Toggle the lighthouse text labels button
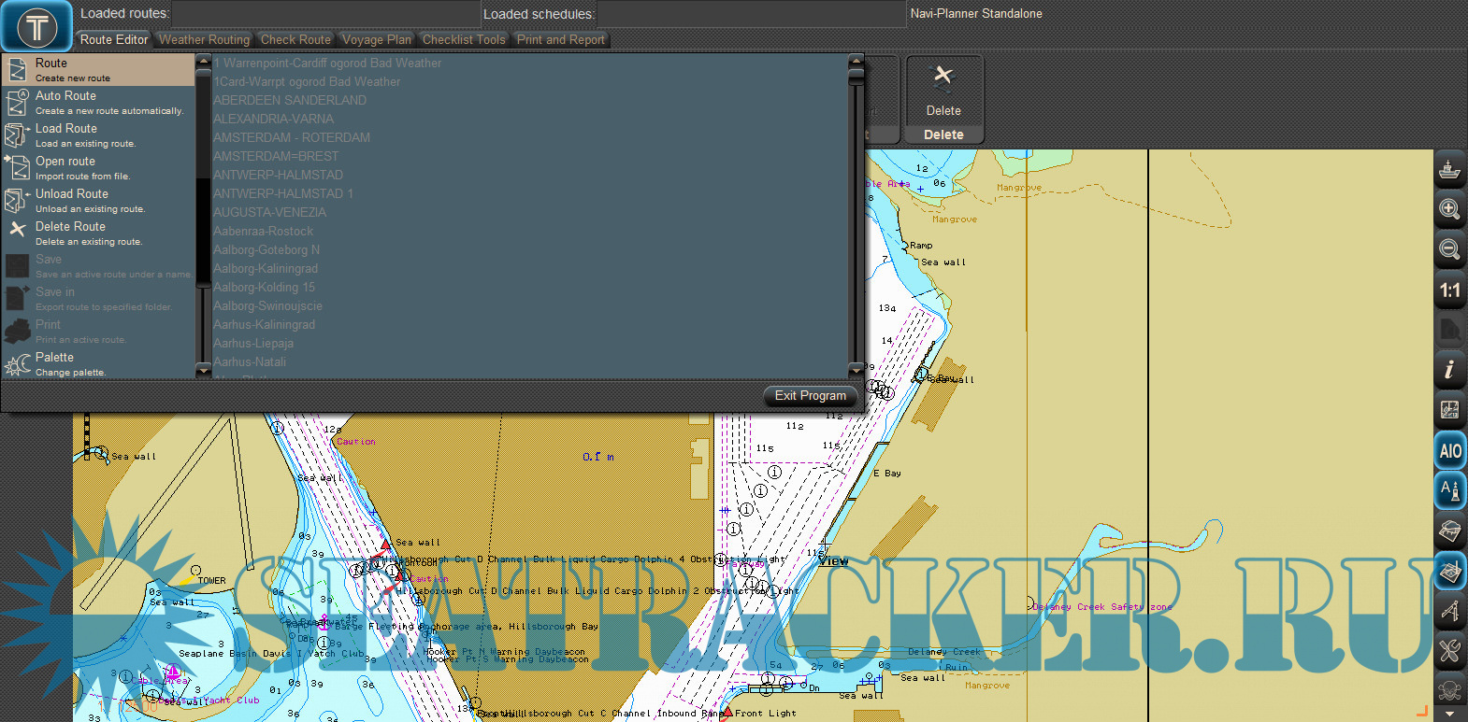Screen dimensions: 1468x722 coord(1449,490)
